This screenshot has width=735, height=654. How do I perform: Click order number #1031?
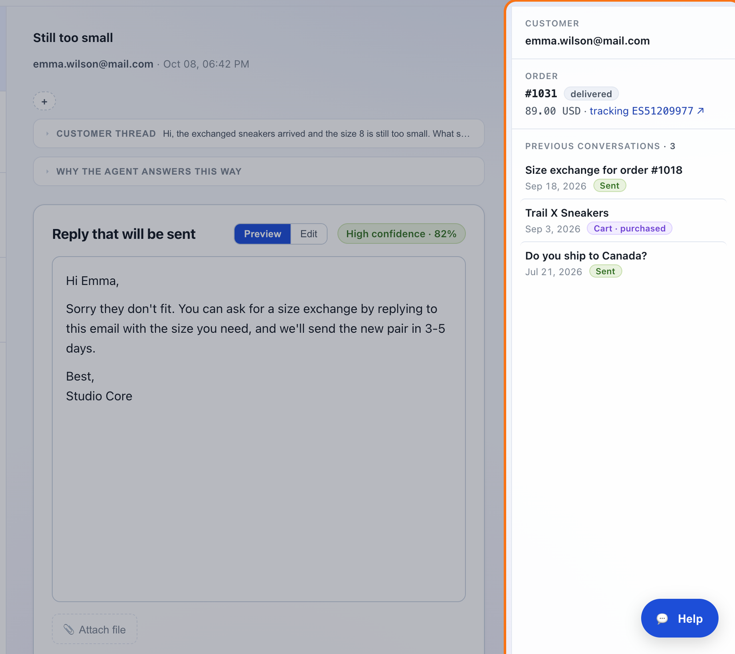pyautogui.click(x=541, y=94)
